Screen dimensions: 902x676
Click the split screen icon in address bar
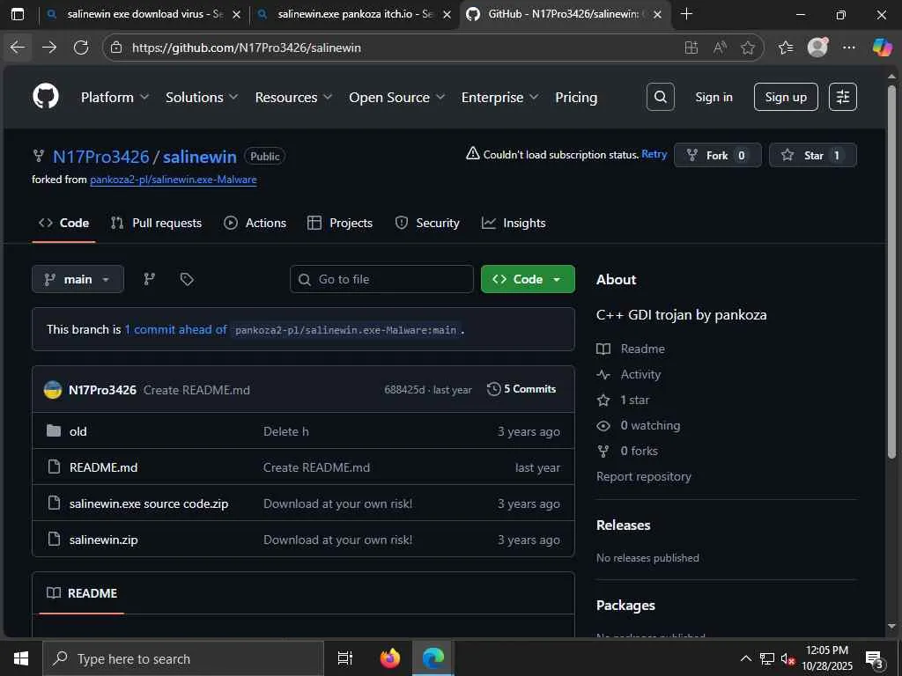(691, 48)
